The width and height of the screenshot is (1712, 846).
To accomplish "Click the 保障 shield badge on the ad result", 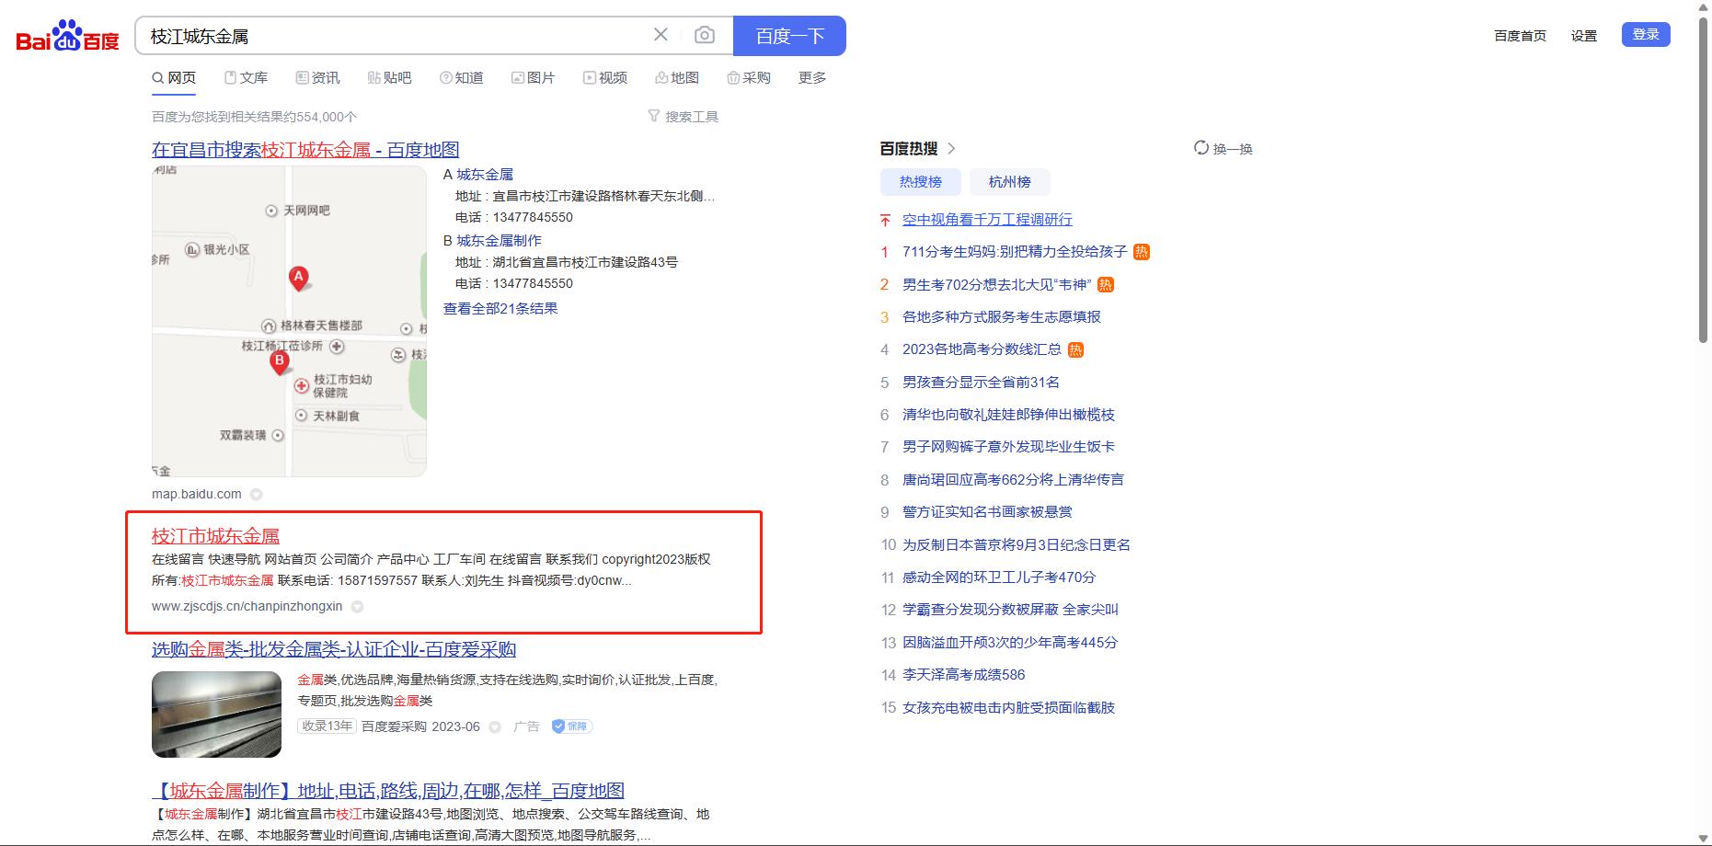I will click(x=572, y=726).
